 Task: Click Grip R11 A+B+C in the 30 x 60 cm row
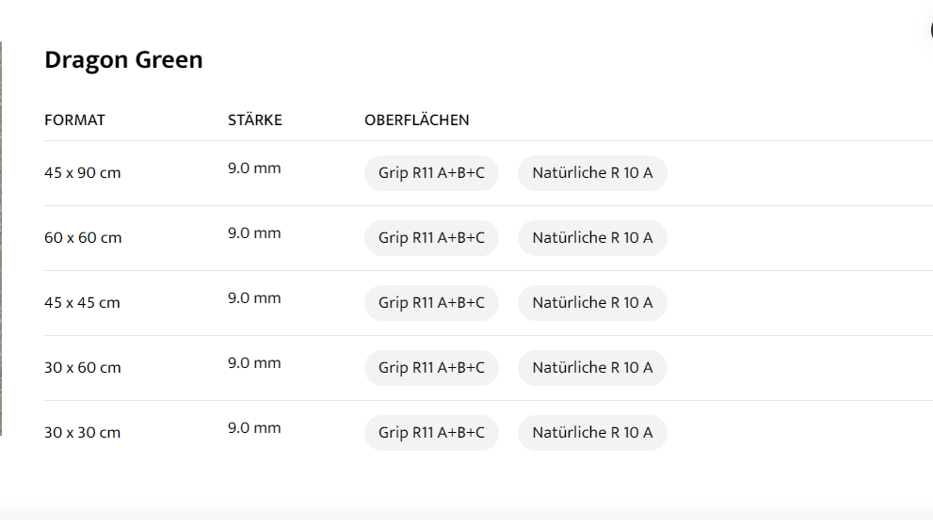click(431, 368)
